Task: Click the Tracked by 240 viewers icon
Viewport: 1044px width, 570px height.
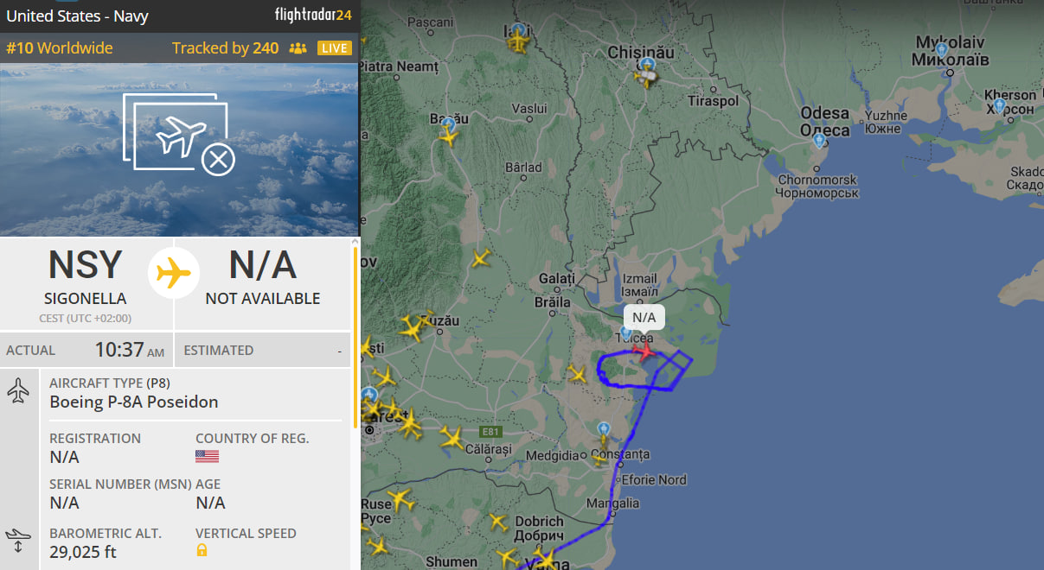Action: pyautogui.click(x=298, y=48)
